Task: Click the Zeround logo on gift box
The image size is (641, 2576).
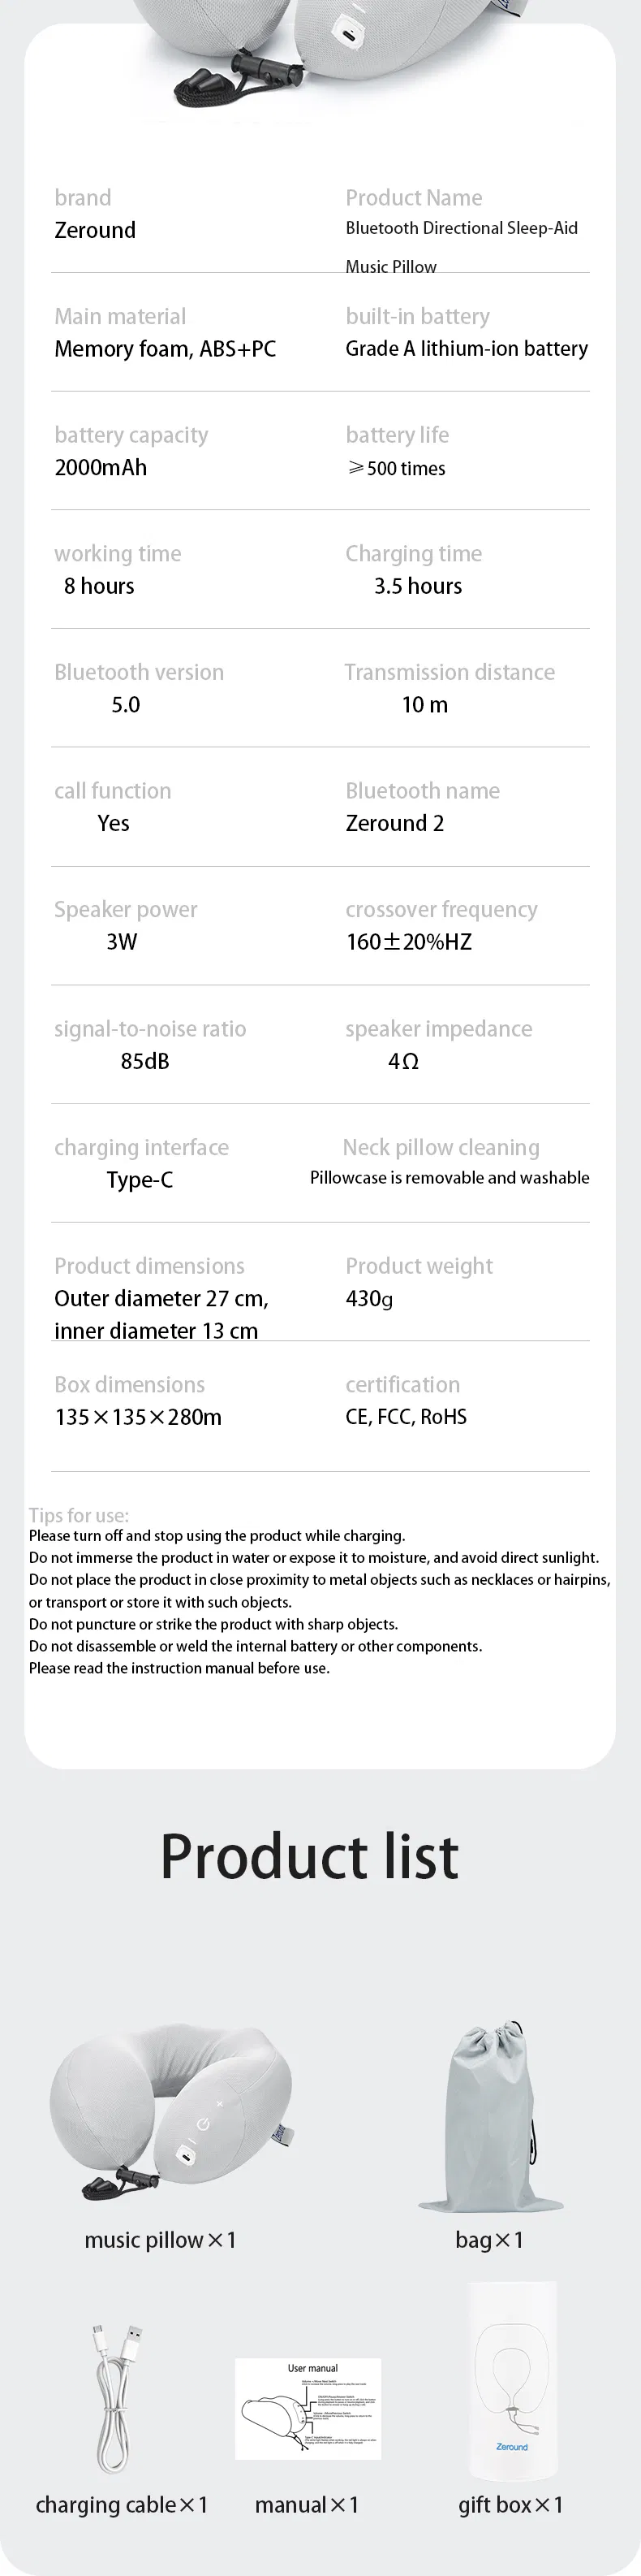Action: click(x=511, y=2447)
